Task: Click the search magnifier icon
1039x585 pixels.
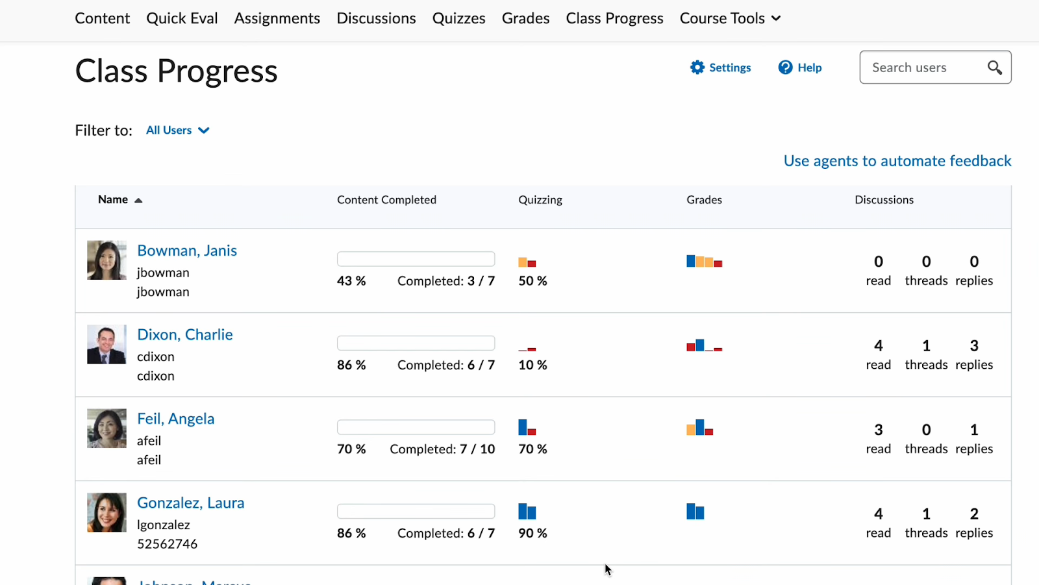Action: coord(994,68)
